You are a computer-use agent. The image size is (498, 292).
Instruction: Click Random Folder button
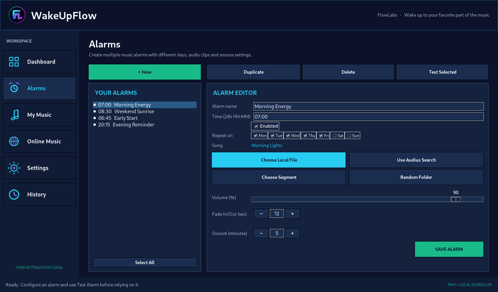(x=416, y=177)
